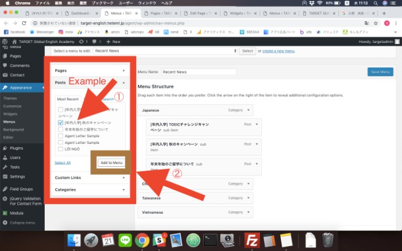This screenshot has width=402, height=251.
Task: Open the Comments section in sidebar
Action: 20,65
